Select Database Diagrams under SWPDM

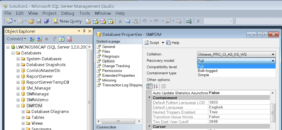click(50, 112)
